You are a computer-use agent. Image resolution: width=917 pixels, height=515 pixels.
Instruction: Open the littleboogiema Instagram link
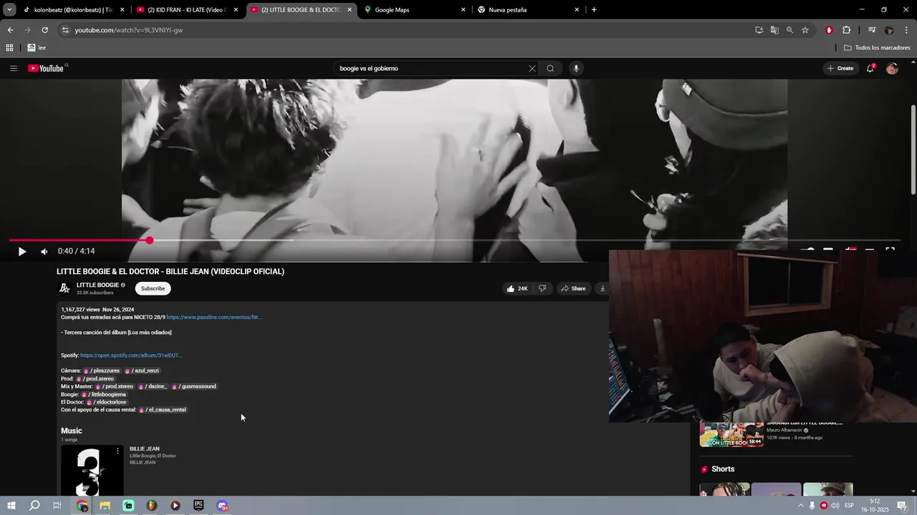(x=104, y=394)
